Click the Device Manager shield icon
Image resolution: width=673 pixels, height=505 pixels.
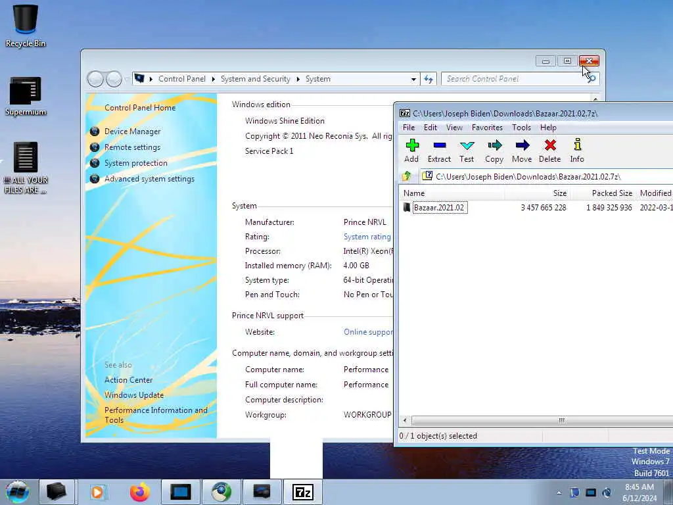[x=95, y=132]
